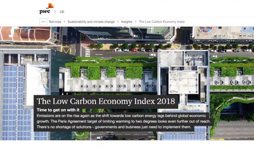Click the 'Emissions are on the rise' paragraph
Screen dimensions: 254x149
pos(124,121)
